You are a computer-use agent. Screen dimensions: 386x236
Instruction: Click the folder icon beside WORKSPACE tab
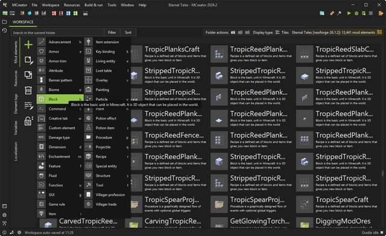coord(4,22)
